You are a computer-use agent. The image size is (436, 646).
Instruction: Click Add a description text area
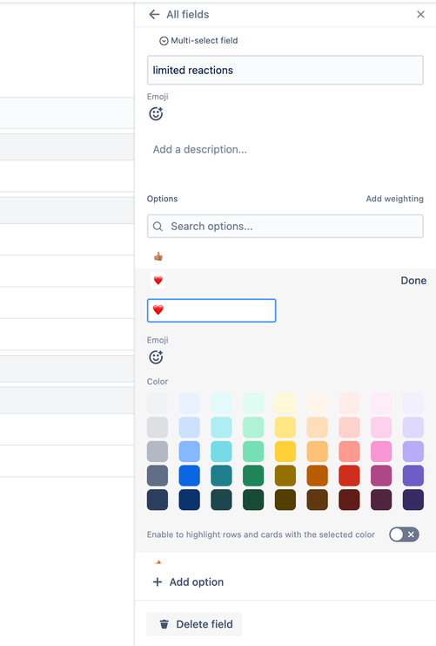(x=285, y=150)
